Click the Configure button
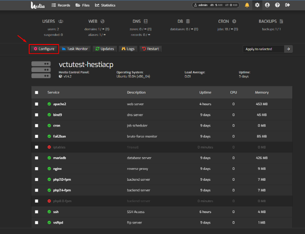Screen dimensions: 305x234 tap(44, 49)
